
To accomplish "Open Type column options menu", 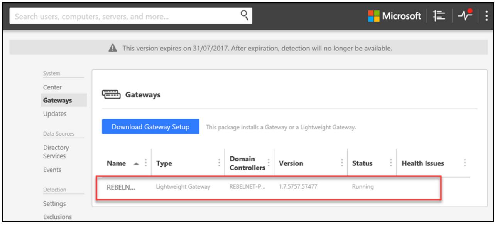I will 219,163.
